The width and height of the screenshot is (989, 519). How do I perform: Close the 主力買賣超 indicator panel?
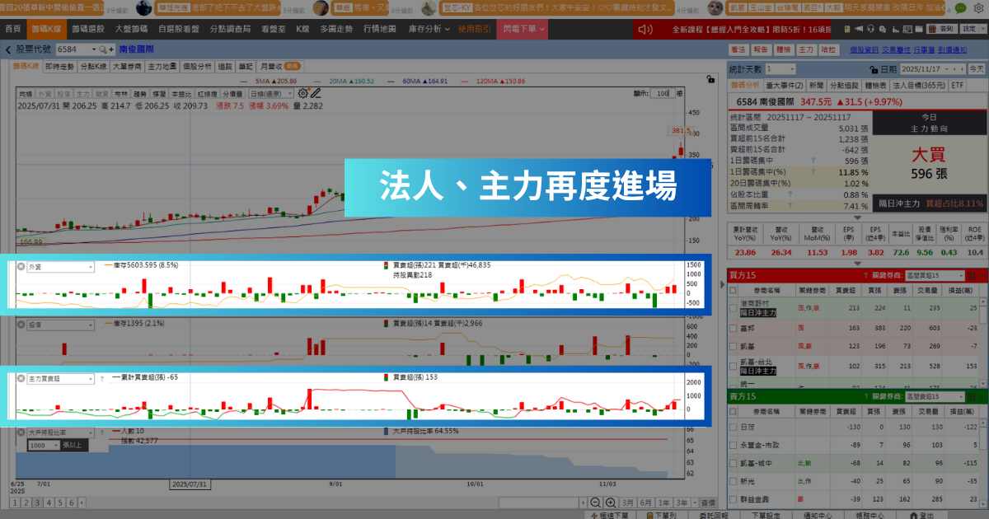click(x=21, y=379)
